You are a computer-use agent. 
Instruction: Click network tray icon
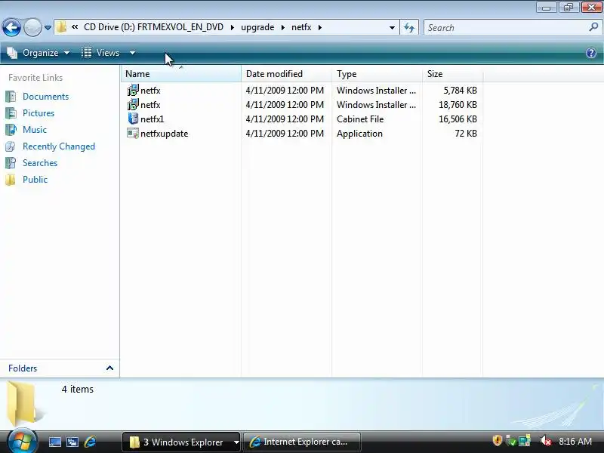(x=525, y=440)
